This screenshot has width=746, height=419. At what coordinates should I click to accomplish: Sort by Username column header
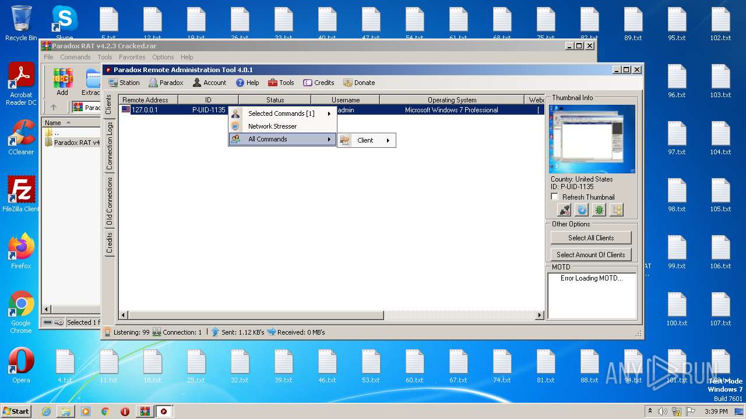tap(346, 100)
